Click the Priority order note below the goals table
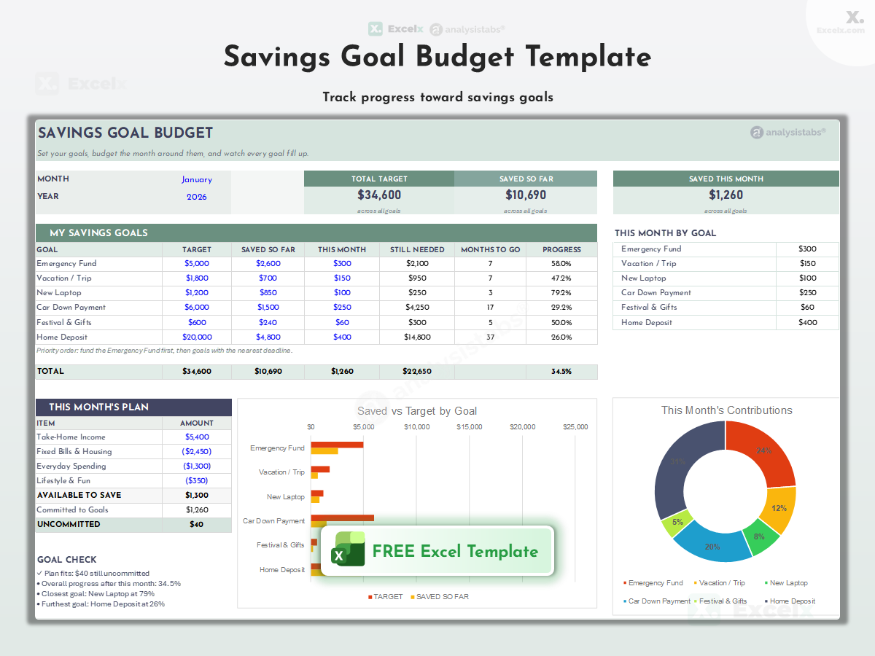875x656 pixels. coord(165,351)
